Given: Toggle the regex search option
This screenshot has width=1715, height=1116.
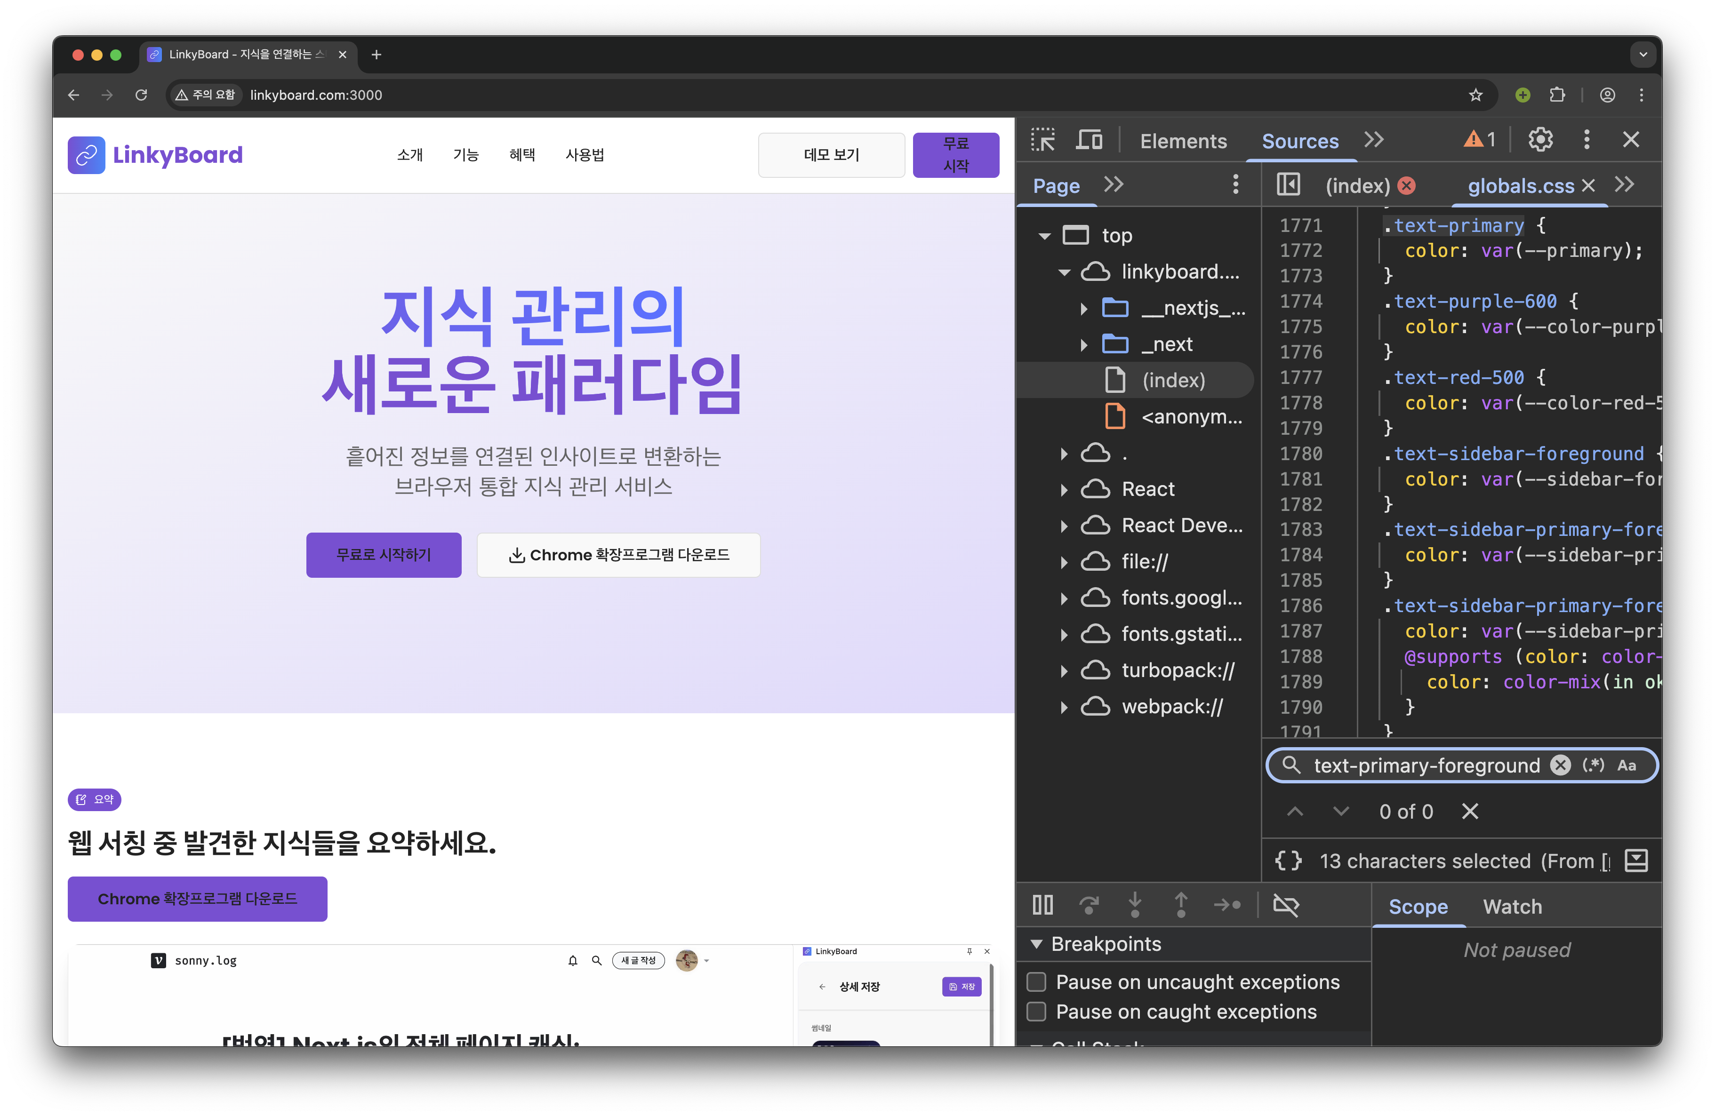Looking at the screenshot, I should coord(1593,765).
